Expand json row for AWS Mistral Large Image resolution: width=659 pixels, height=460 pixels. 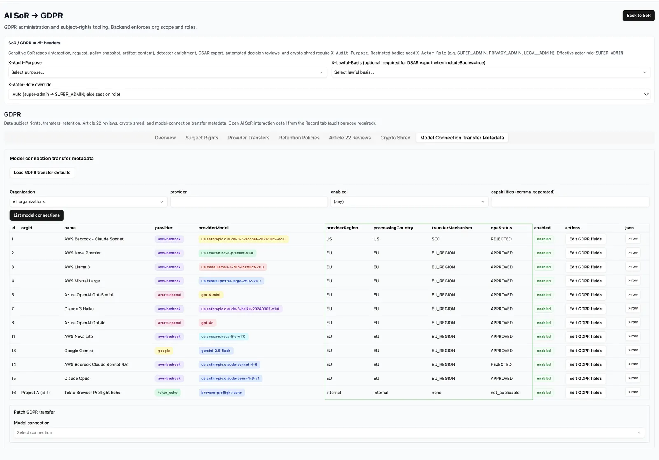coord(633,281)
